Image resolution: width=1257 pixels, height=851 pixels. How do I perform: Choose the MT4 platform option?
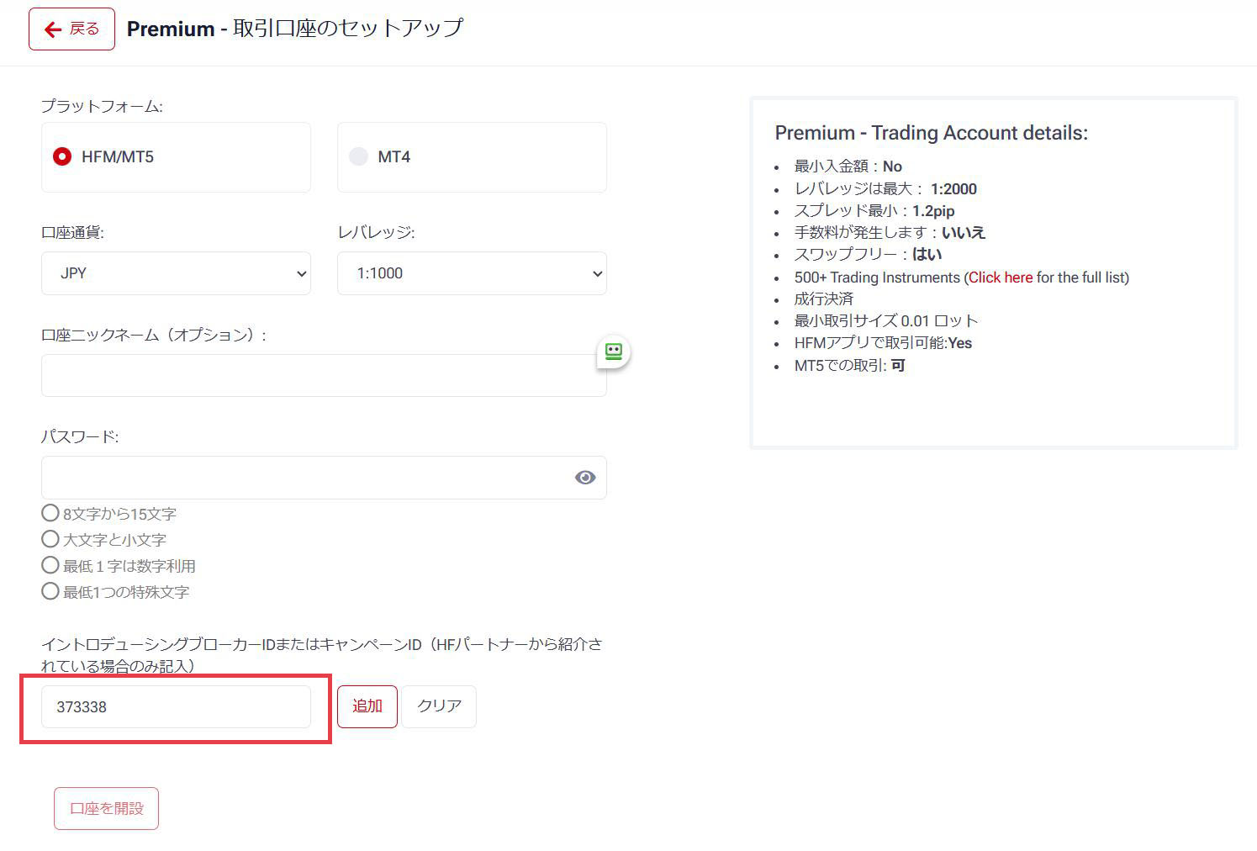(359, 157)
